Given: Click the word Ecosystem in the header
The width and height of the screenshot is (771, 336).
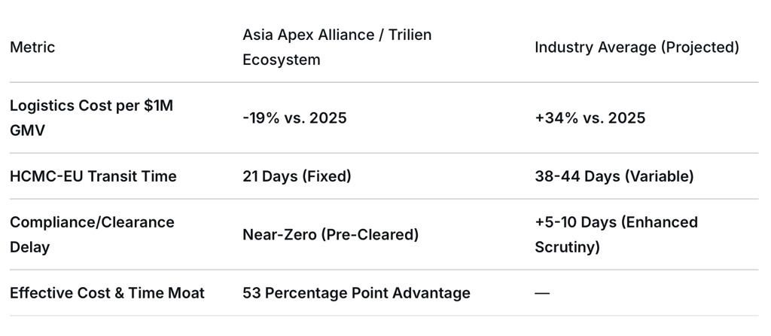Looking at the screenshot, I should 281,60.
